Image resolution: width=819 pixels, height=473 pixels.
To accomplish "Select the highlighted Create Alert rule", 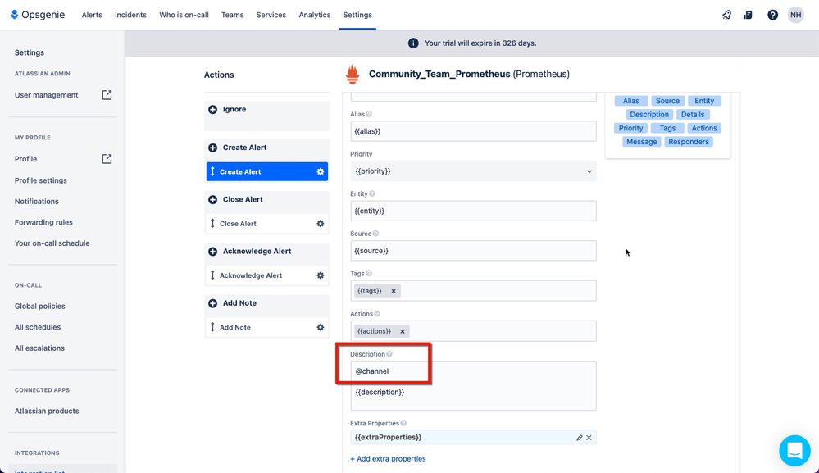I will [x=267, y=172].
